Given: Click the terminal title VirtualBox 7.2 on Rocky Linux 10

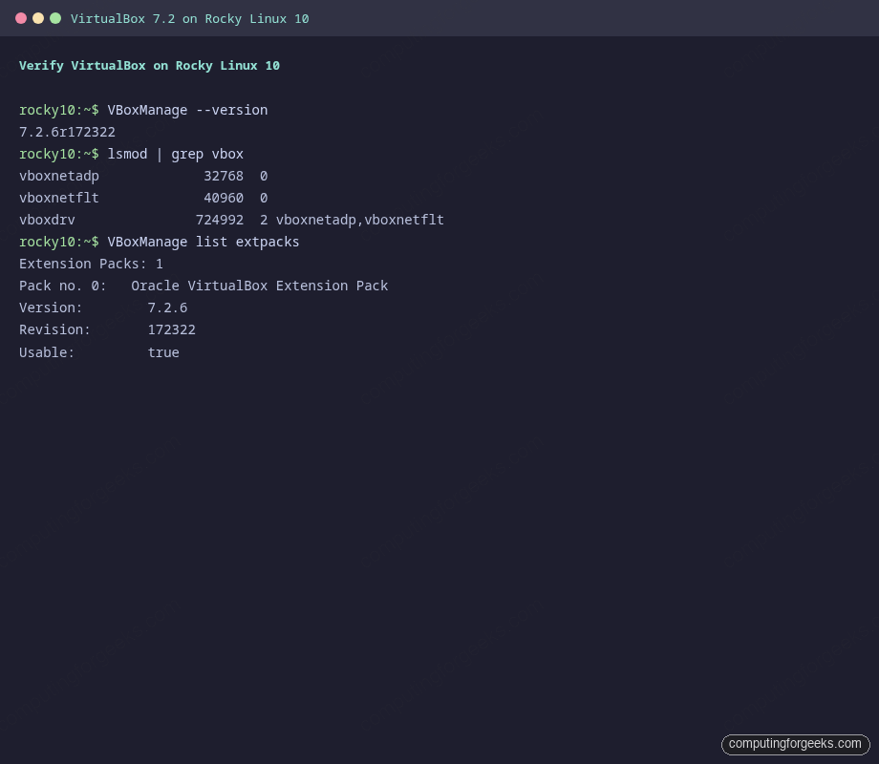Looking at the screenshot, I should tap(189, 18).
